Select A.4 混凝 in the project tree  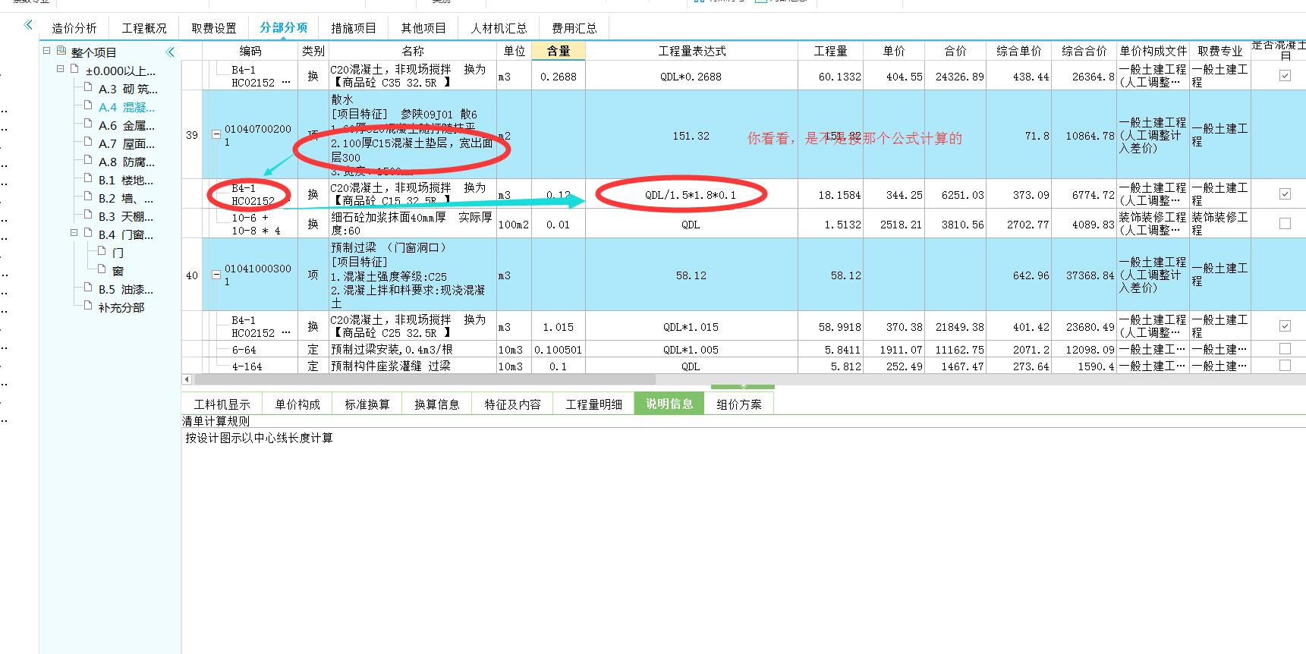click(x=126, y=107)
